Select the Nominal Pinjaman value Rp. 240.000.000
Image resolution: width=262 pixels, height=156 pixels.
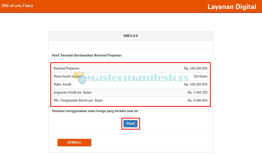click(x=196, y=68)
